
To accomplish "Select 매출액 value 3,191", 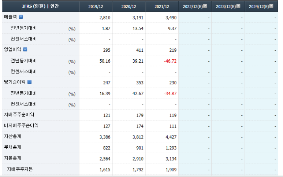I will pos(138,18).
